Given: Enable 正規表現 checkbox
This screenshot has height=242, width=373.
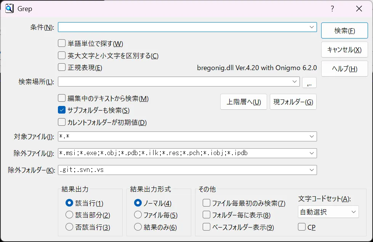Looking at the screenshot, I should click(62, 67).
